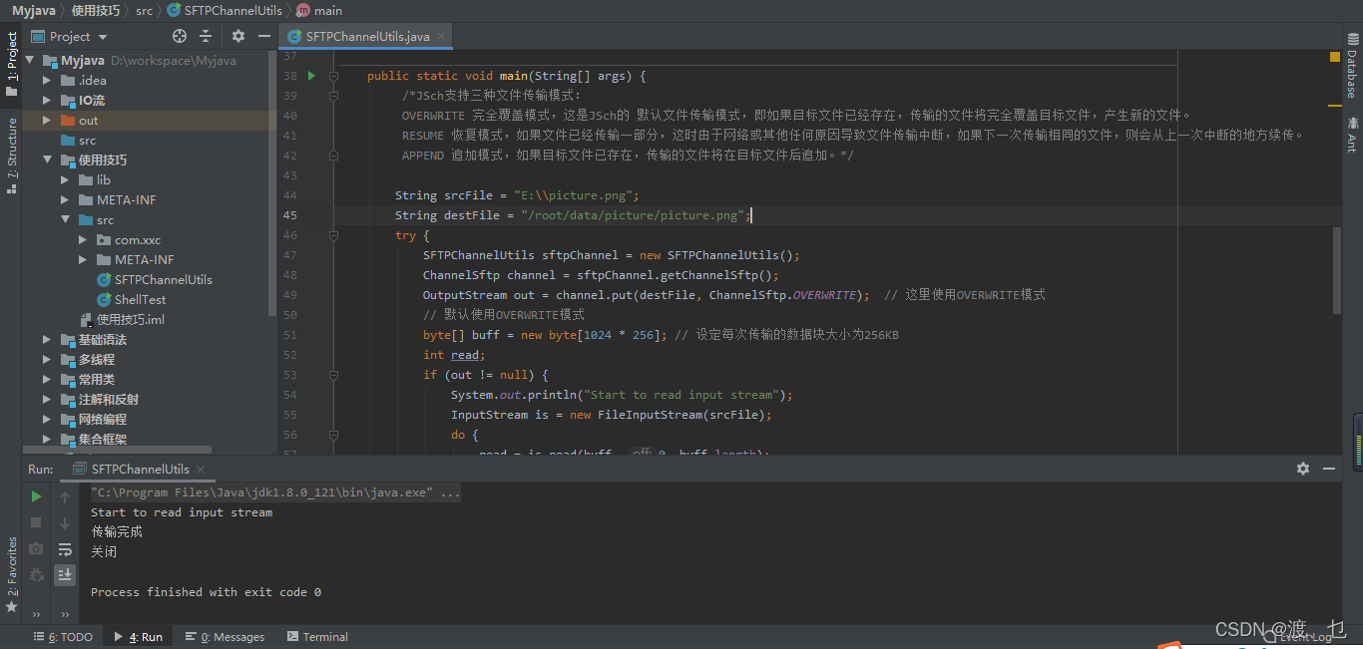Expand the 基础语法 module
This screenshot has height=649, width=1363.
(x=48, y=340)
